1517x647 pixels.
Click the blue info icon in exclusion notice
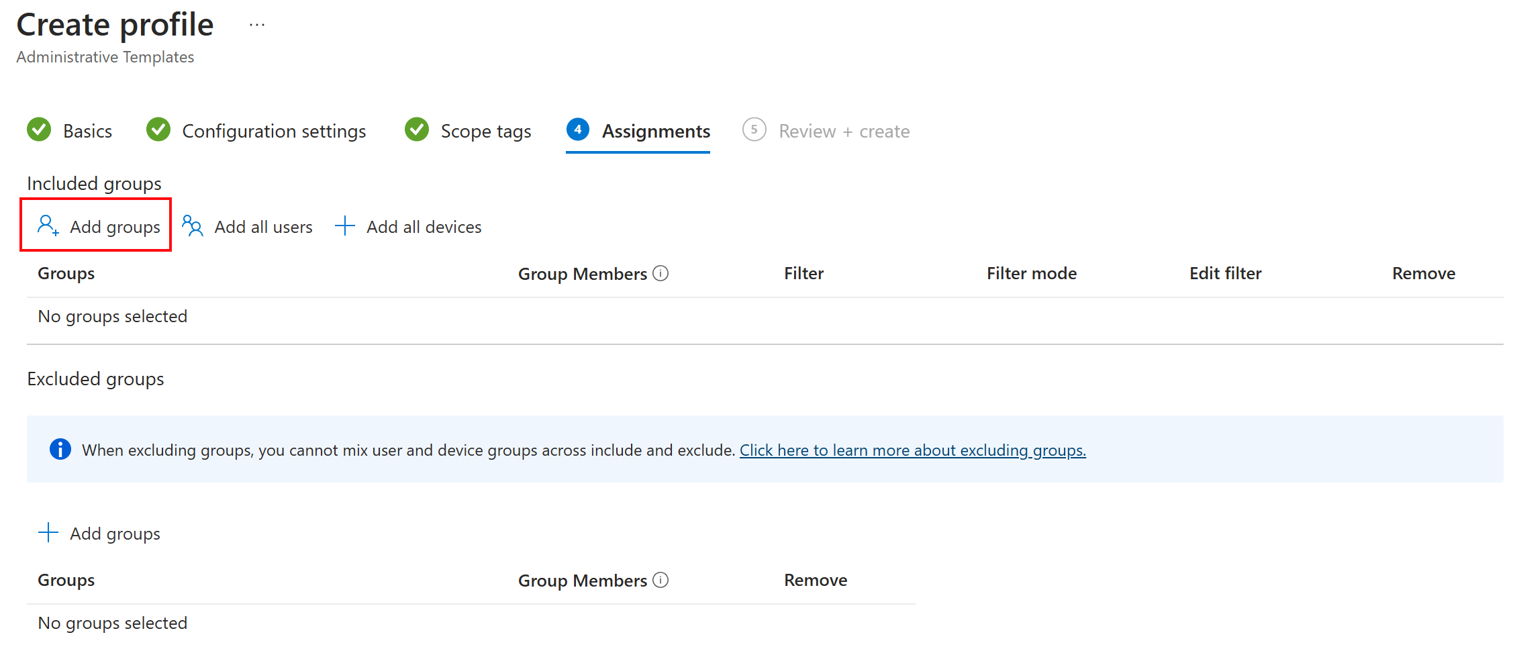click(x=60, y=449)
